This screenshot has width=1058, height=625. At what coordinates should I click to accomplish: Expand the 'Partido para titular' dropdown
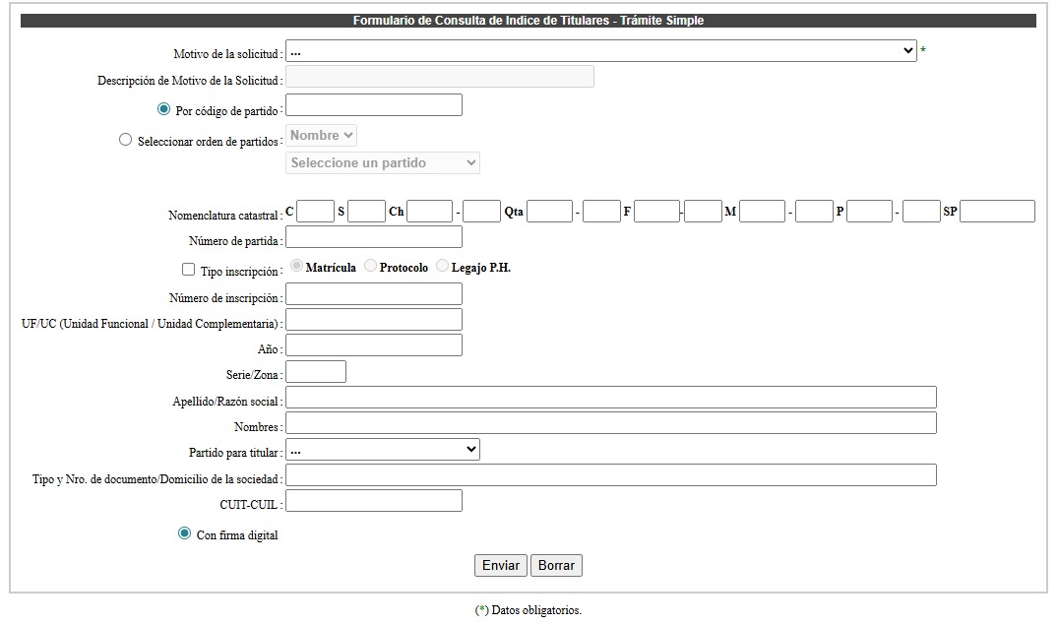tap(382, 450)
